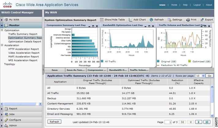Expand the My WAN section arrow
Image resolution: width=218 pixels, height=128 pixels.
2,20
